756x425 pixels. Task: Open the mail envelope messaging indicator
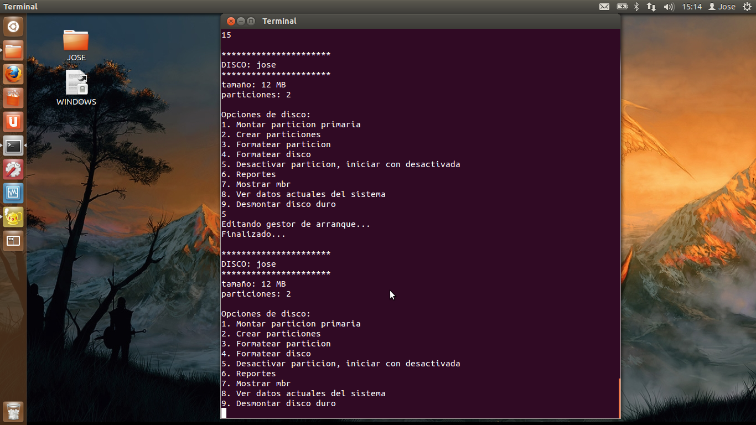(x=604, y=7)
